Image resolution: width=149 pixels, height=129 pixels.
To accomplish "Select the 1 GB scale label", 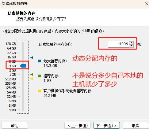I will click(13, 75).
